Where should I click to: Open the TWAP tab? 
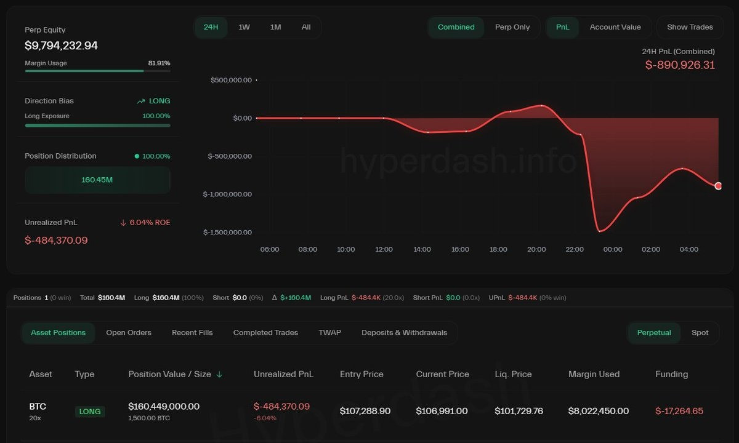(x=329, y=332)
